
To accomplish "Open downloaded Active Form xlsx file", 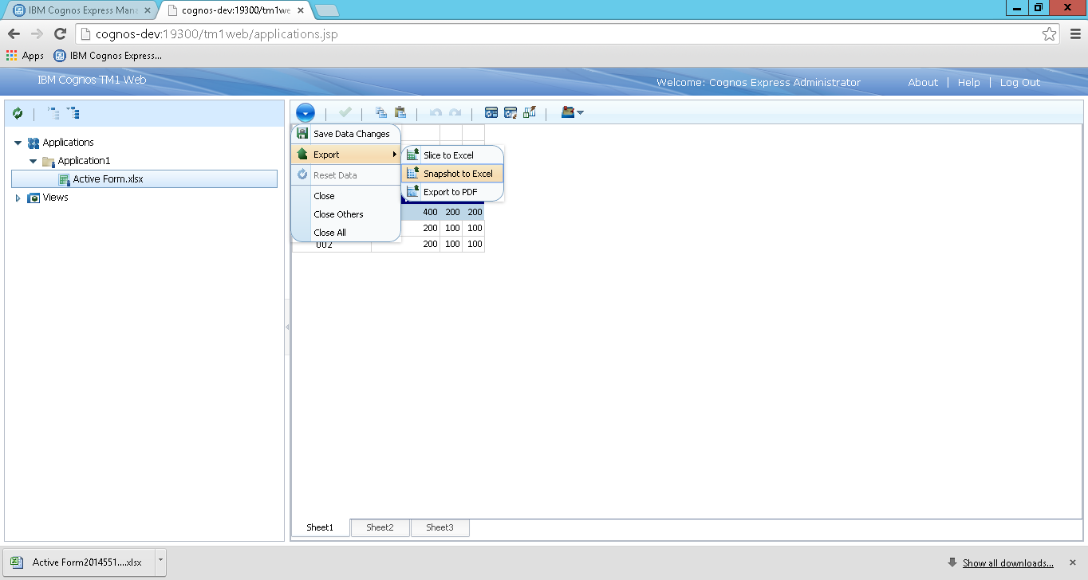I will [x=79, y=562].
